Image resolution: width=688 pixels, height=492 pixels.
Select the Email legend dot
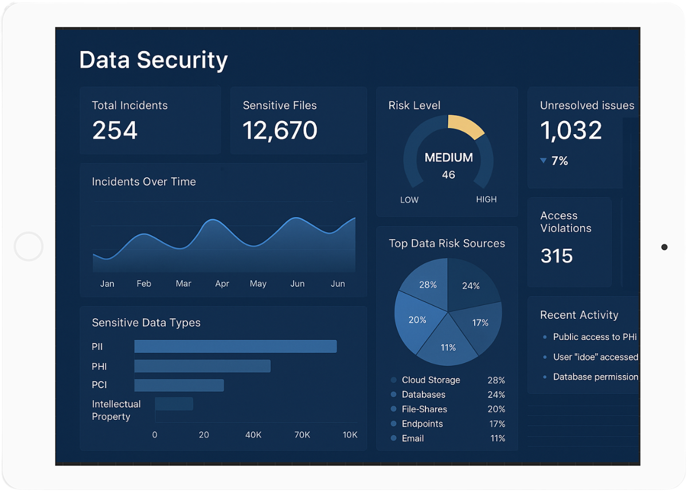(393, 438)
